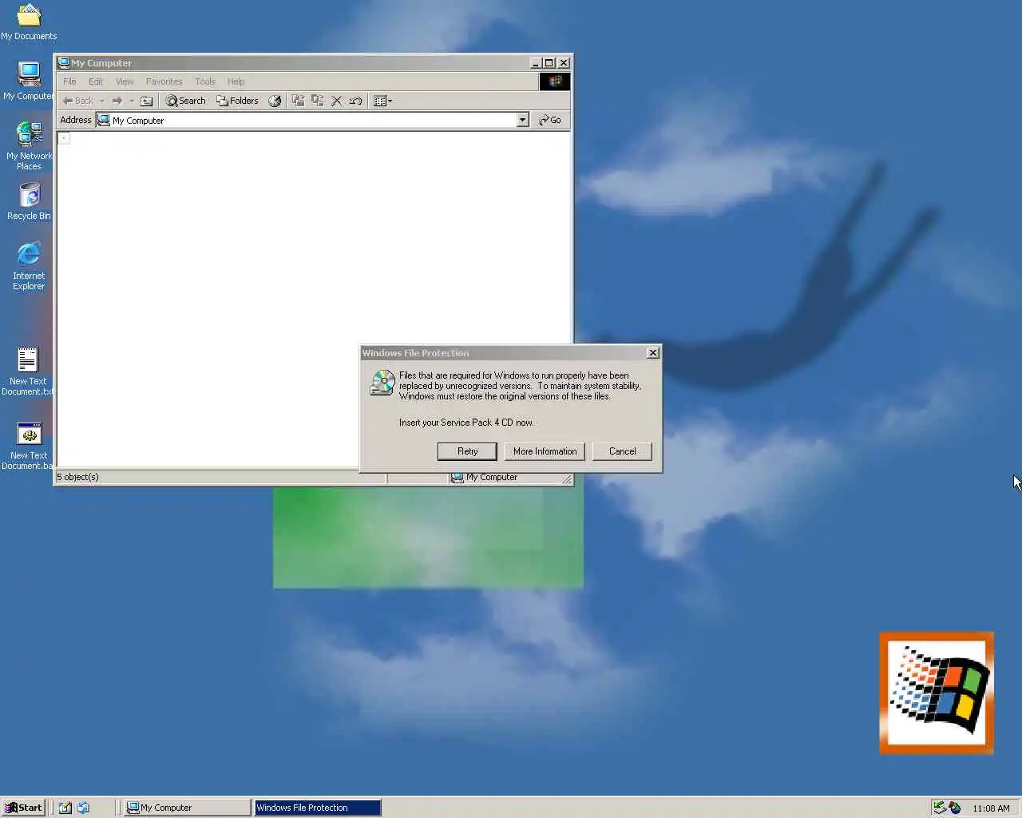Screen dimensions: 1022x818
Task: Click the Forward arrow toolbar icon
Action: click(x=117, y=101)
